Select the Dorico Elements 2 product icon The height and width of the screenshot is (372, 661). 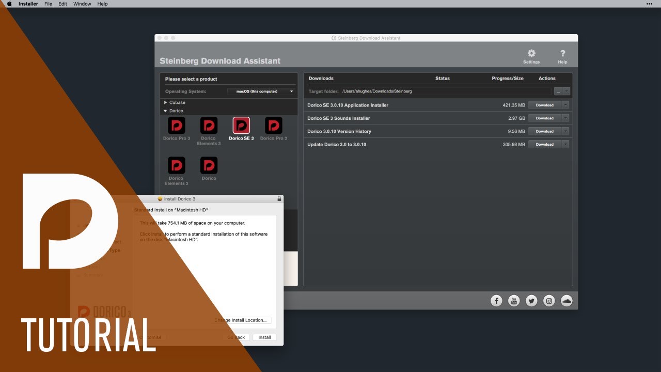(x=177, y=165)
